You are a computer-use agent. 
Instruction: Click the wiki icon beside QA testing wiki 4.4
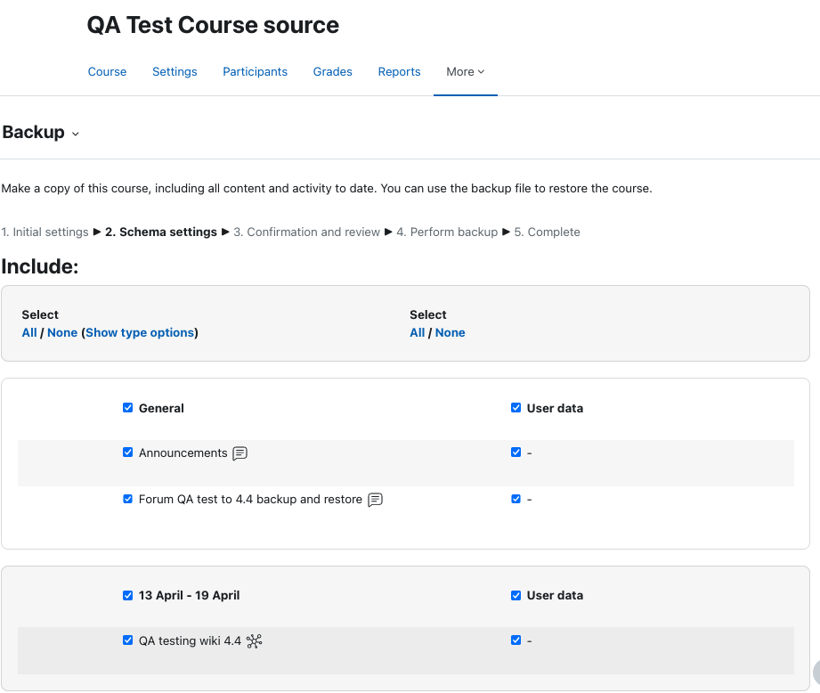tap(254, 640)
